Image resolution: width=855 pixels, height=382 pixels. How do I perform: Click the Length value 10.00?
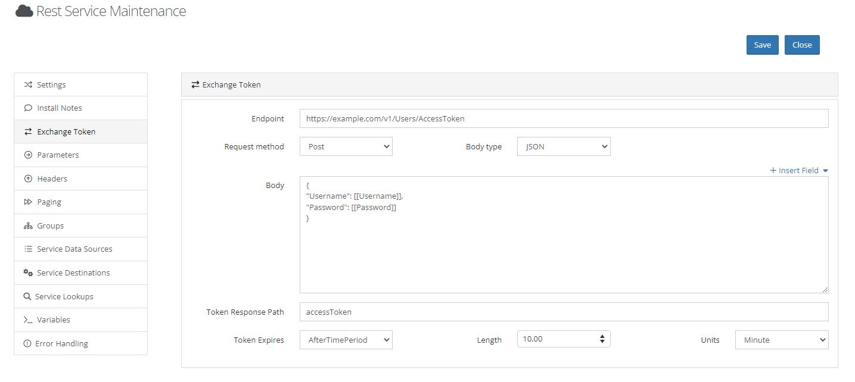click(x=533, y=339)
